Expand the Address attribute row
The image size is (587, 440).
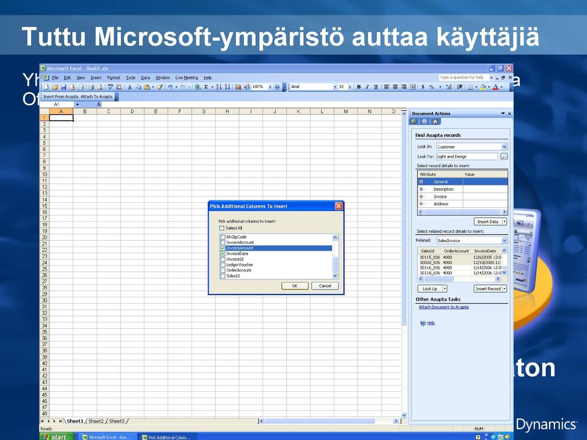tap(421, 204)
